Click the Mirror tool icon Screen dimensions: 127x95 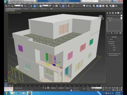87,6
